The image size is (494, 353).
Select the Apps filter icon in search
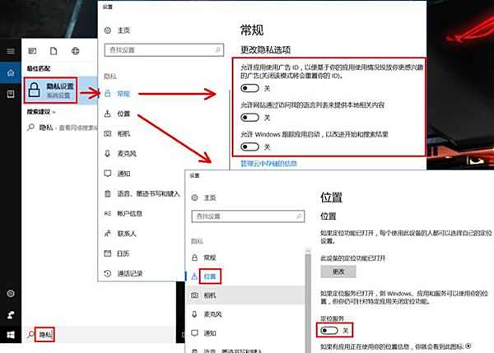point(32,51)
